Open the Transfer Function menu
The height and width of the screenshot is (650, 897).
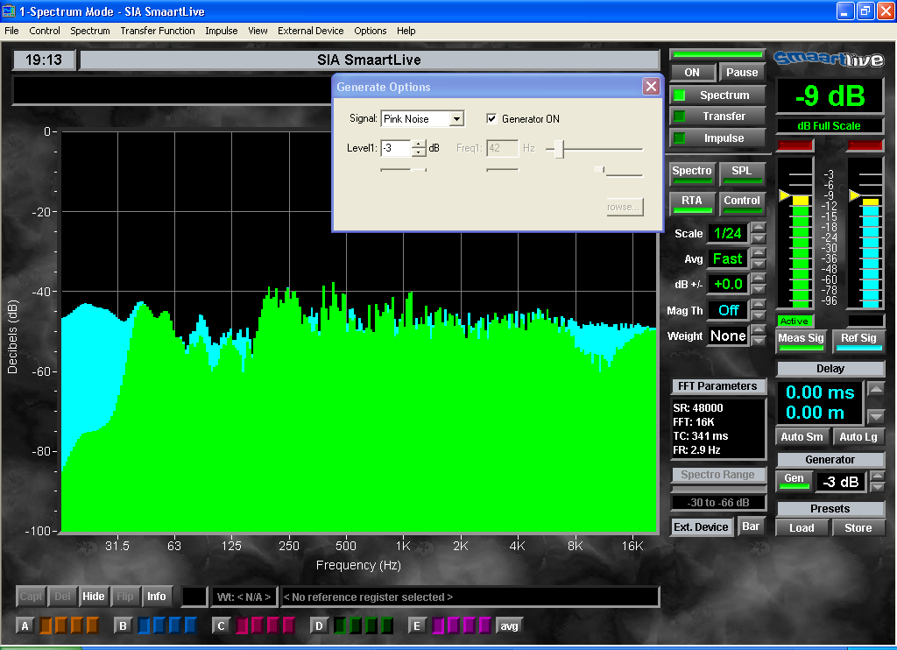point(158,31)
